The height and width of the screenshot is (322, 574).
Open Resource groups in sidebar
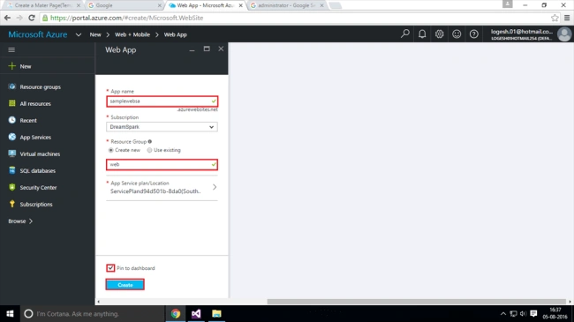point(41,86)
